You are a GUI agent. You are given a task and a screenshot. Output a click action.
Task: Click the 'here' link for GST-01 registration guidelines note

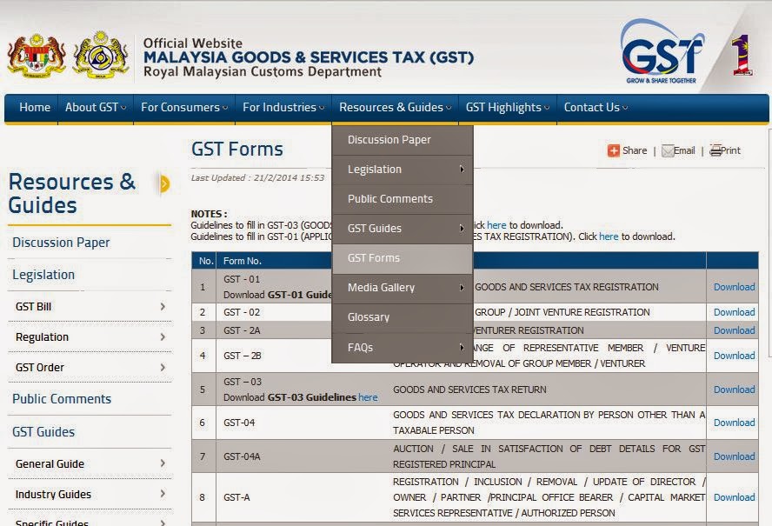tap(609, 236)
